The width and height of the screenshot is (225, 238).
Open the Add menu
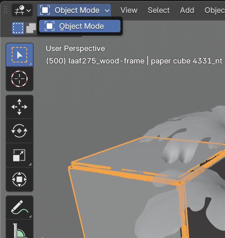187,10
